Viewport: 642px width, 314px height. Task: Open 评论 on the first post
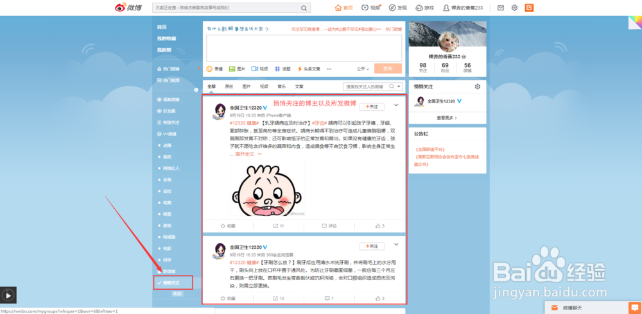pos(329,226)
